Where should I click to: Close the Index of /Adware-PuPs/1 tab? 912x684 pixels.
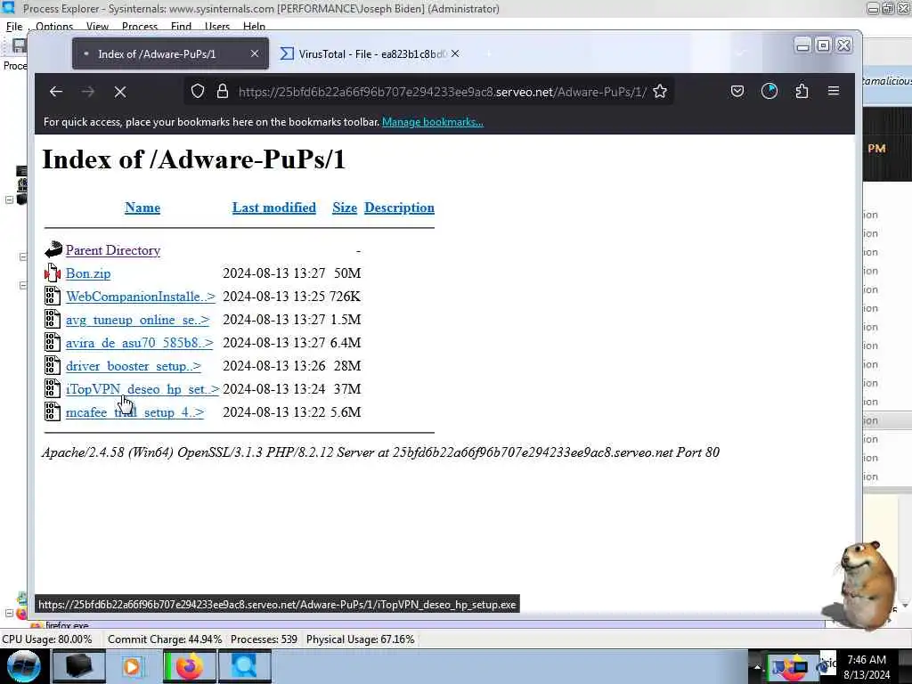click(254, 53)
